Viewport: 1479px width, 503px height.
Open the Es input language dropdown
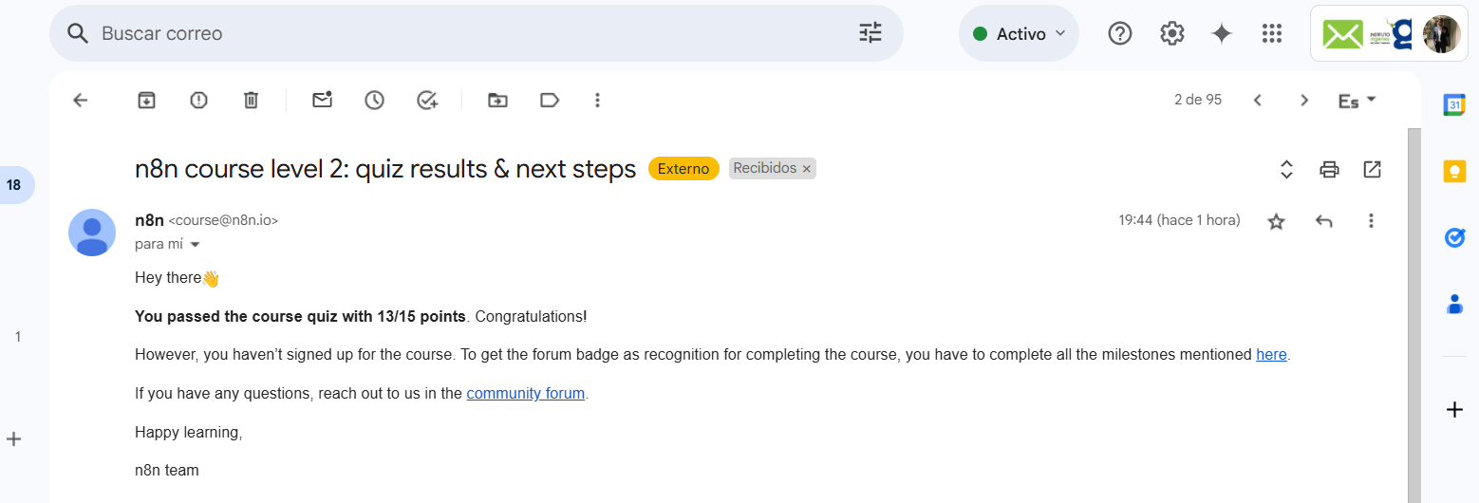click(x=1357, y=101)
